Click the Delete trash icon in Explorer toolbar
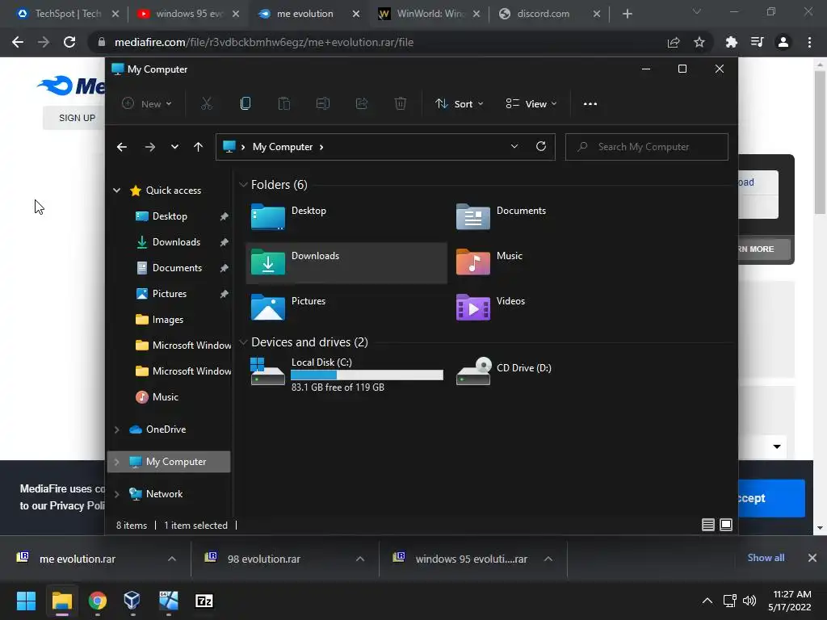The width and height of the screenshot is (827, 620). point(401,103)
